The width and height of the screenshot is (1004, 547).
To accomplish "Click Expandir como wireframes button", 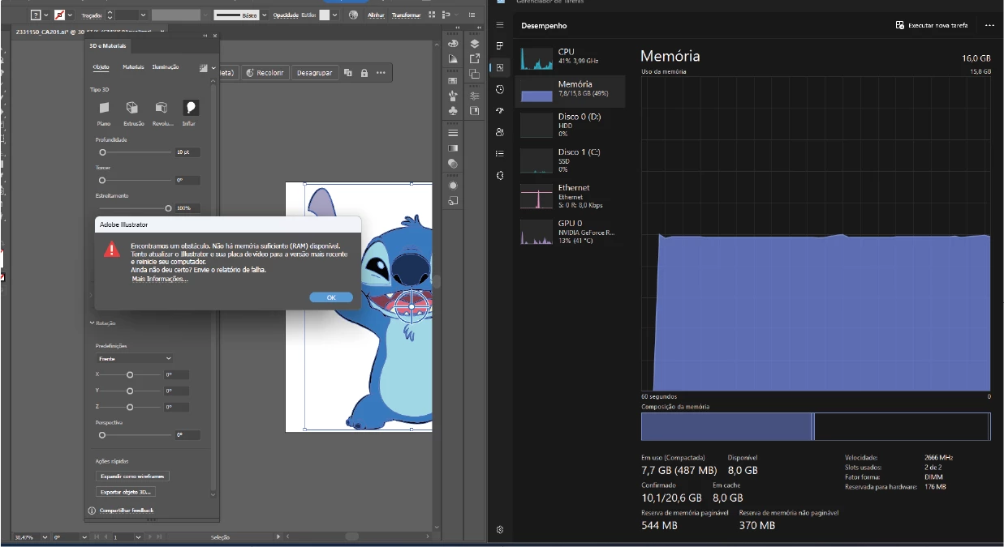I will point(133,476).
